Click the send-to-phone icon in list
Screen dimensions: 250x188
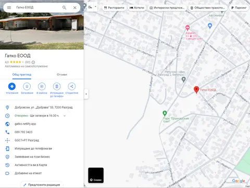pos(7,148)
